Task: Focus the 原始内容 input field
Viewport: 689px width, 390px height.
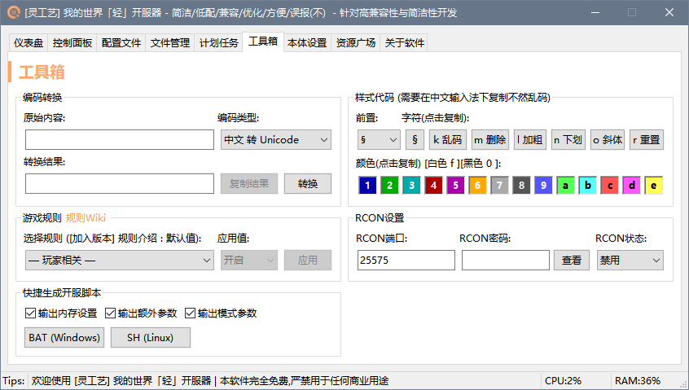Action: 120,140
